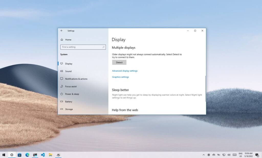Screen dimensions: 262x158
Task: Open the notification center
Action: point(257,155)
